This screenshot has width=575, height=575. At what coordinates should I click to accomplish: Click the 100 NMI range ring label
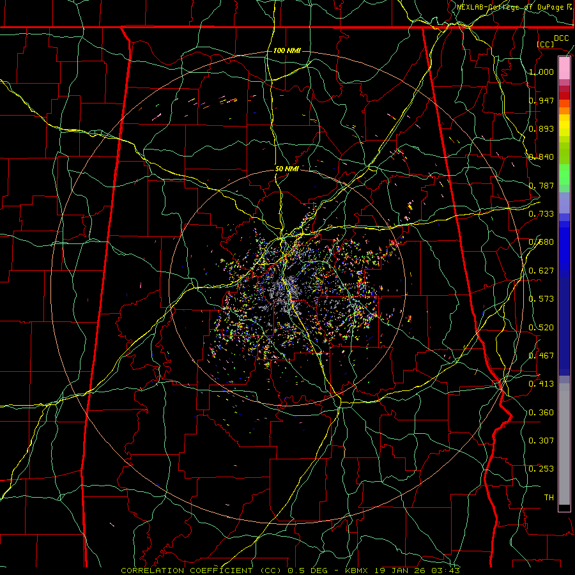(x=287, y=50)
